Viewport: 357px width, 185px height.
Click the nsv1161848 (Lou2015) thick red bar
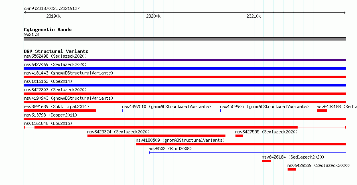tap(166, 127)
